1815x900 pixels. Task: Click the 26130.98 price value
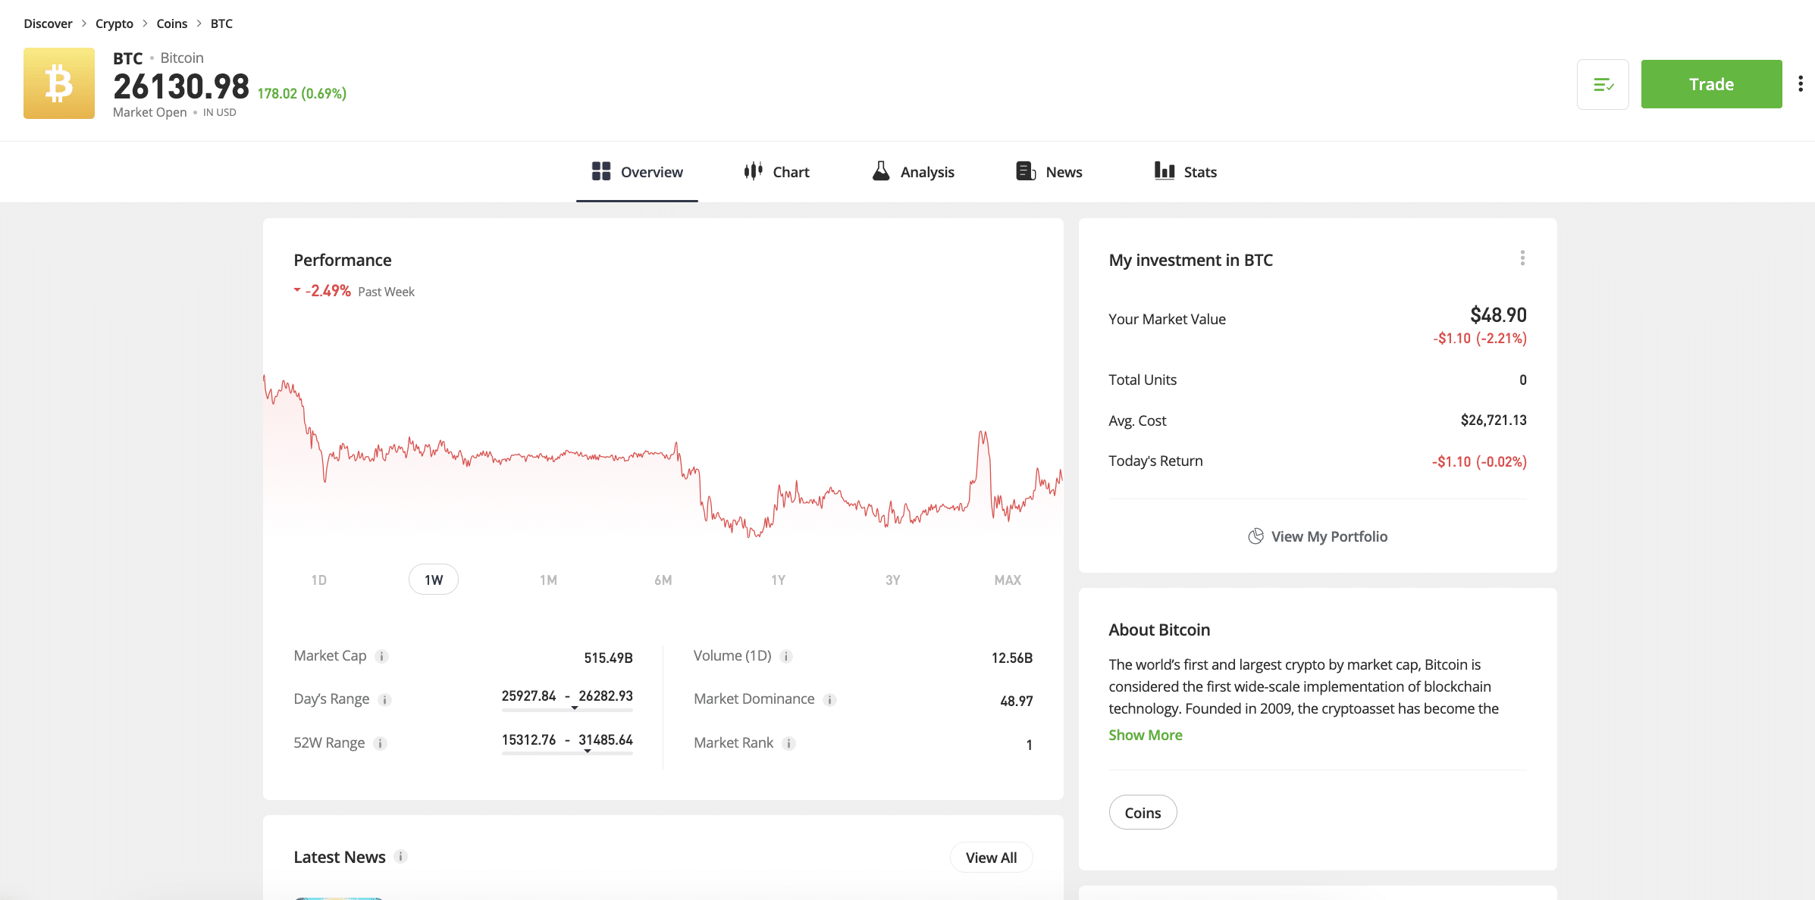[181, 86]
